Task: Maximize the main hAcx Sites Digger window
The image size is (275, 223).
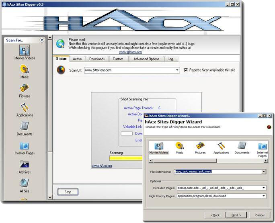Action: tap(232, 4)
